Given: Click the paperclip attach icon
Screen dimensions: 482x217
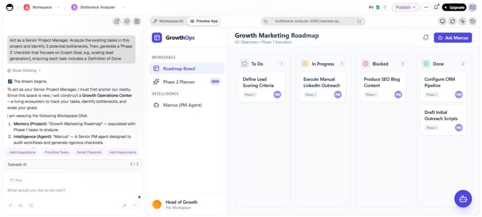Looking at the screenshot, I should pos(125,205).
